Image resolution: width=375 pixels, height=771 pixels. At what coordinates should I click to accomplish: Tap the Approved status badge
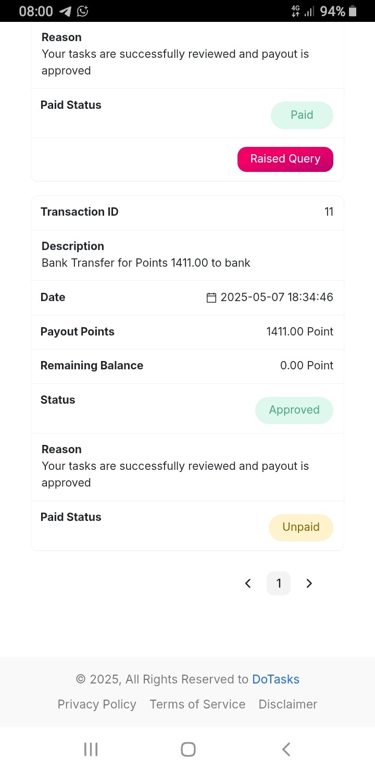tap(294, 410)
